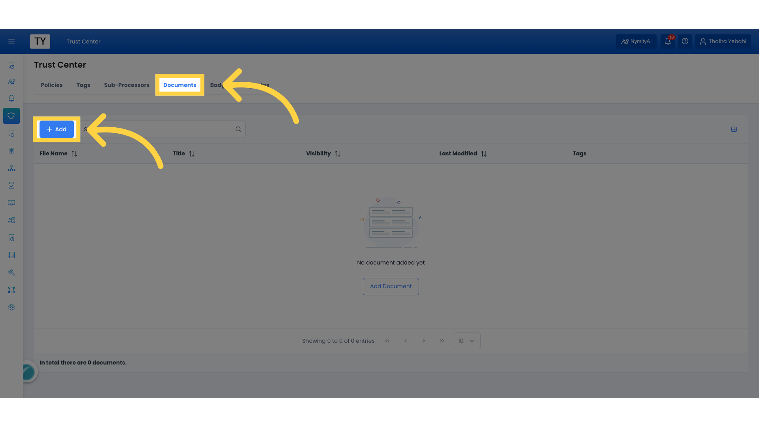Click the blue Add button
759x427 pixels.
tap(57, 129)
